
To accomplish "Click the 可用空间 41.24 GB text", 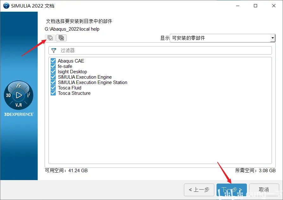I will click(x=66, y=170).
